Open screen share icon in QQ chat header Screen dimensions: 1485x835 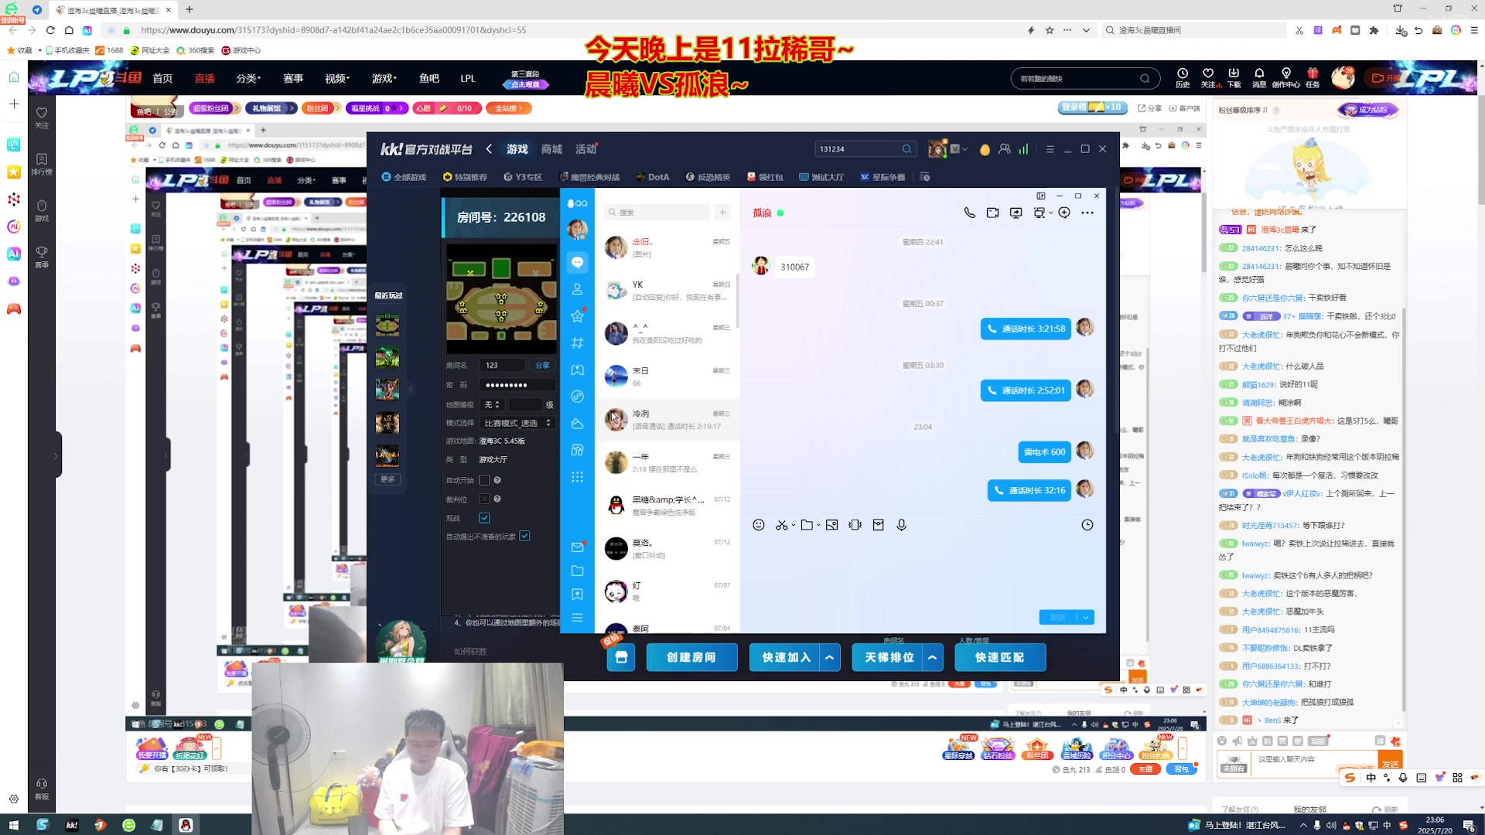[1016, 213]
